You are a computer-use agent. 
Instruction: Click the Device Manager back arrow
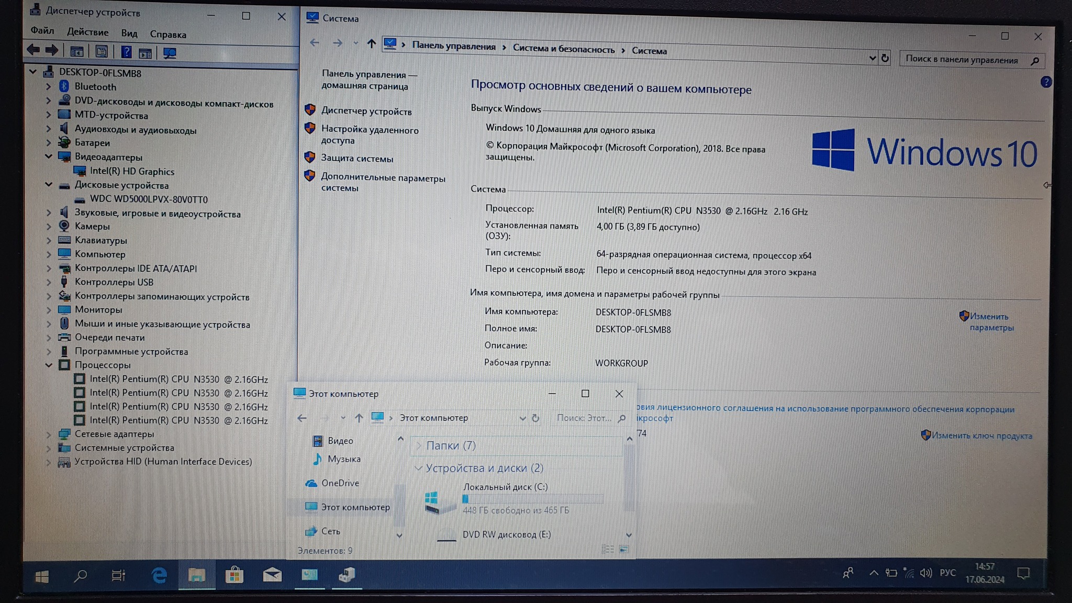coord(33,50)
